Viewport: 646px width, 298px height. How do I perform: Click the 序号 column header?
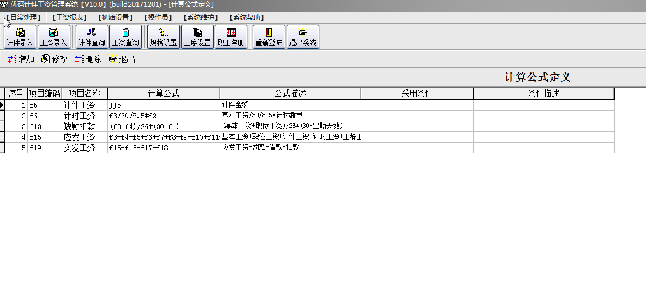(16, 94)
